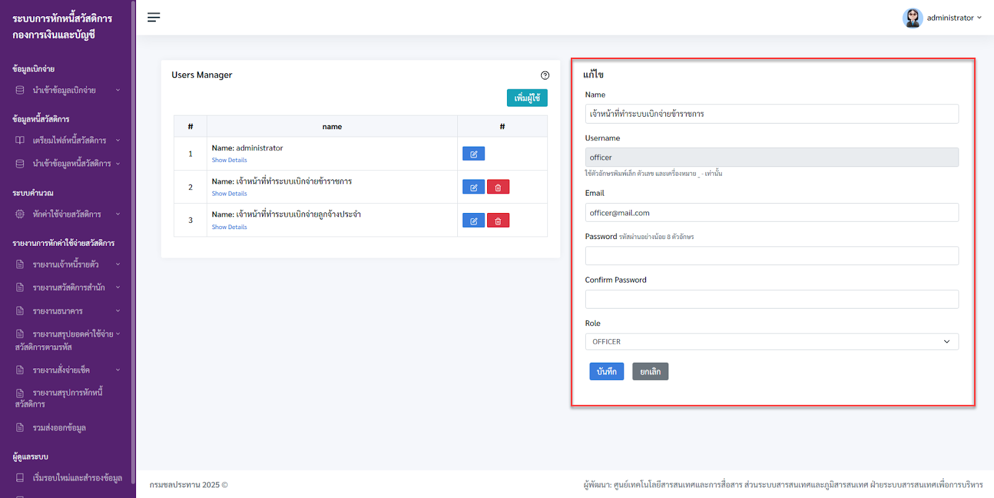Edit user เจ้าหน้าที่ทำระบบเบิกจ่ายลูกจ้างประจำ via pencil icon
The height and width of the screenshot is (498, 994).
[473, 220]
